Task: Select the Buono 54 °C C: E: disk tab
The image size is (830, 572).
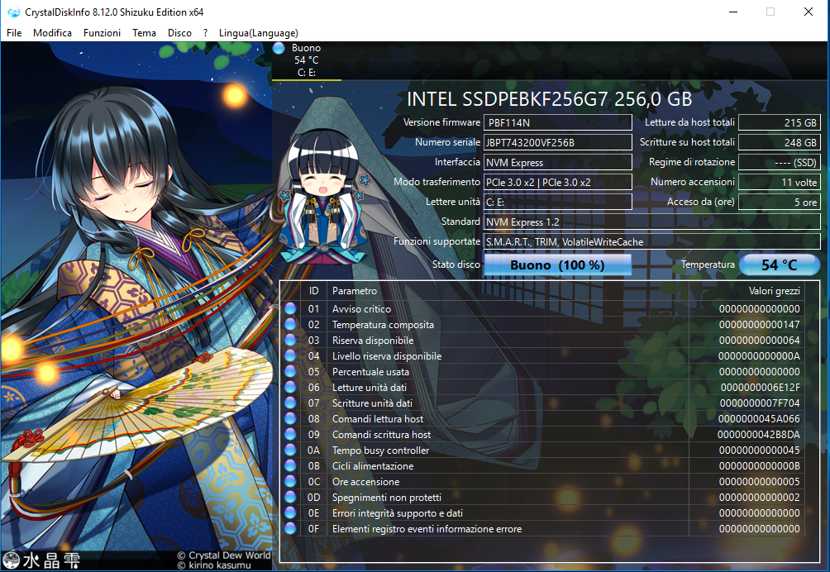Action: point(307,60)
